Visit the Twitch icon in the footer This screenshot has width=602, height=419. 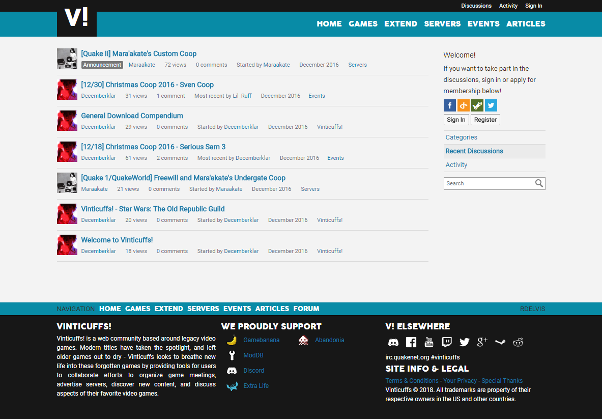[x=447, y=342]
